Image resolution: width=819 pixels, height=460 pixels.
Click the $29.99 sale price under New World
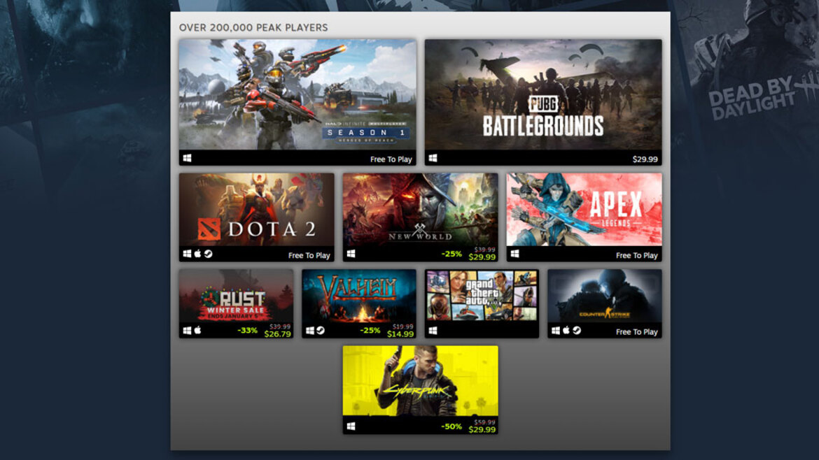tap(482, 257)
